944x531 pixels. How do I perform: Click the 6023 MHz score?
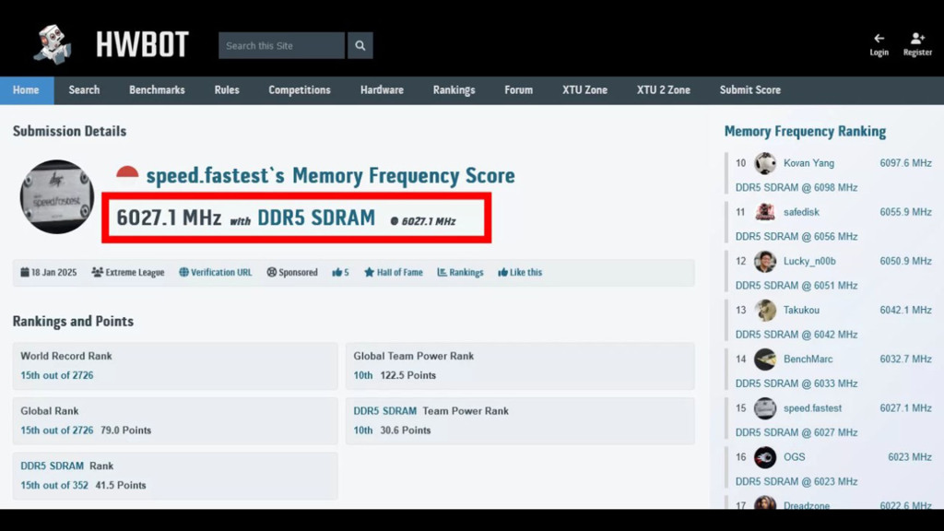910,457
